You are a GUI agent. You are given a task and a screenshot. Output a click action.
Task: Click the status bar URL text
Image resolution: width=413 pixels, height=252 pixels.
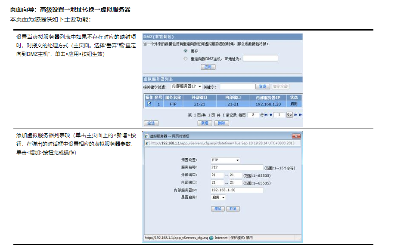tap(176, 238)
